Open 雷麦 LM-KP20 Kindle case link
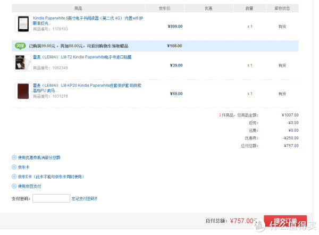This screenshot has width=319, height=235. click(x=87, y=88)
